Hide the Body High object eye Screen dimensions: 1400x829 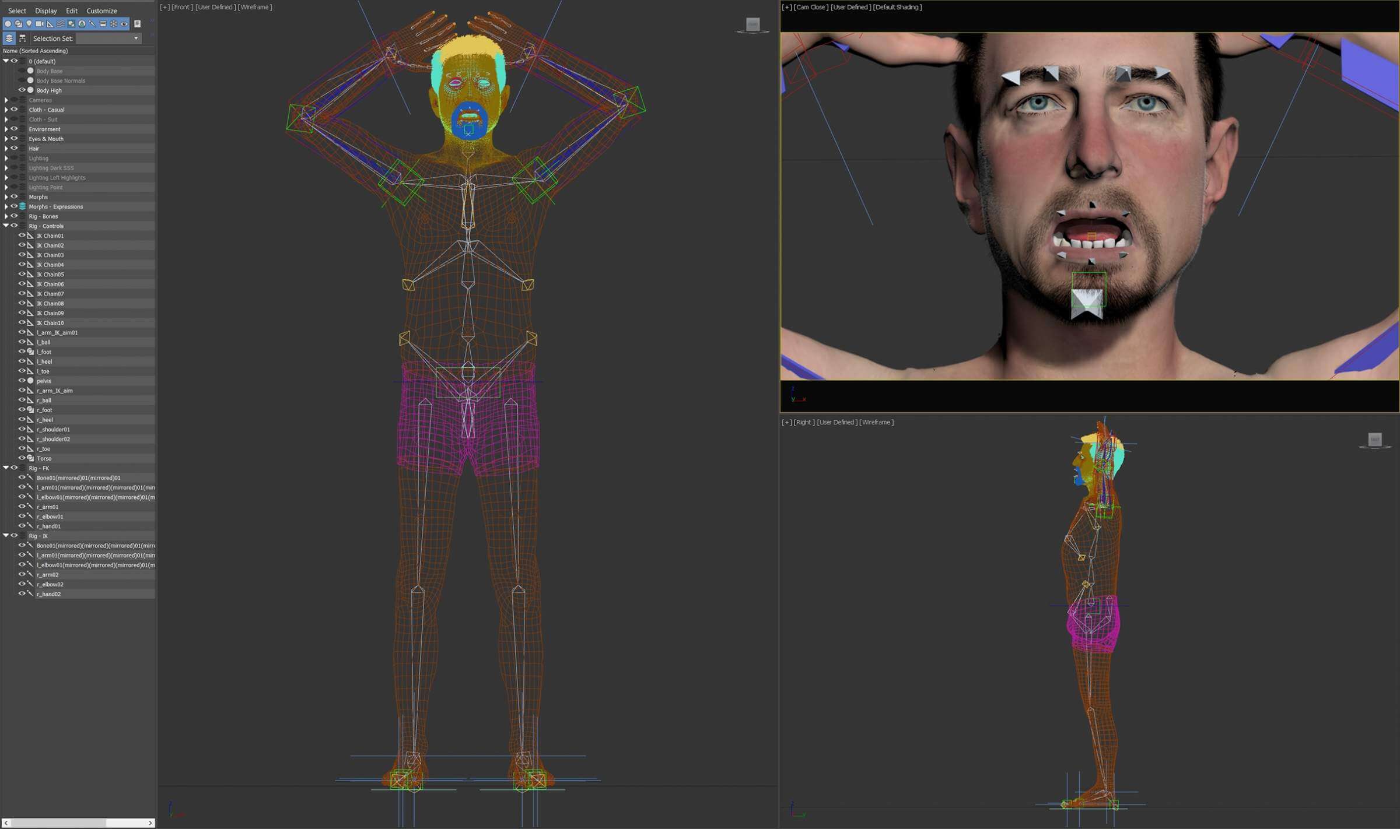tap(22, 90)
